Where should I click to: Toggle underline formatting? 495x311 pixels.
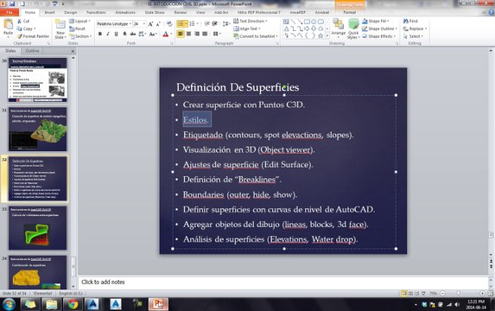(116, 34)
